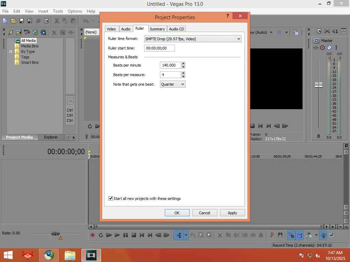The image size is (350, 262).
Task: Select the Tags folder in media tree
Action: pos(25,57)
